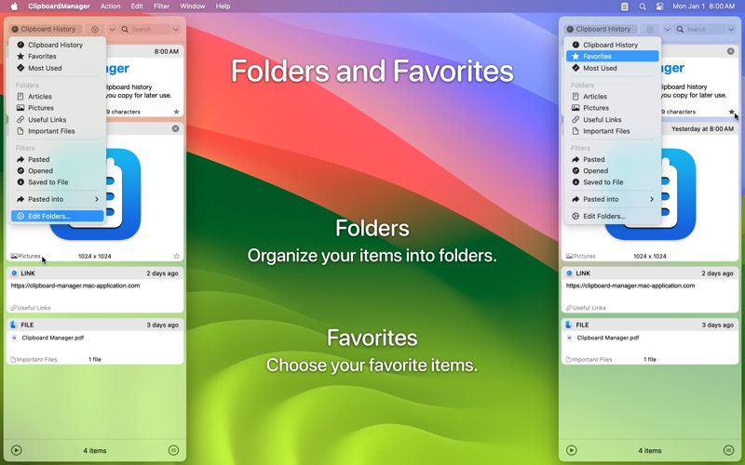745x465 pixels.
Task: Toggle favorite star on left picture item
Action: (x=176, y=257)
